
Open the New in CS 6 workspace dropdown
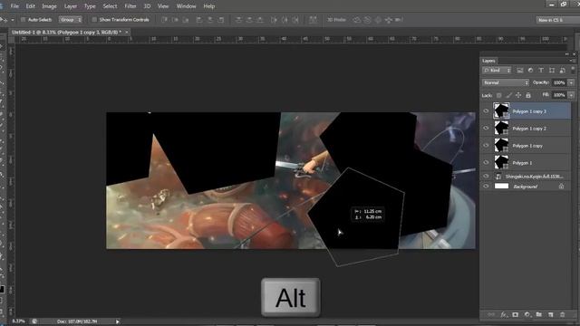pos(557,20)
